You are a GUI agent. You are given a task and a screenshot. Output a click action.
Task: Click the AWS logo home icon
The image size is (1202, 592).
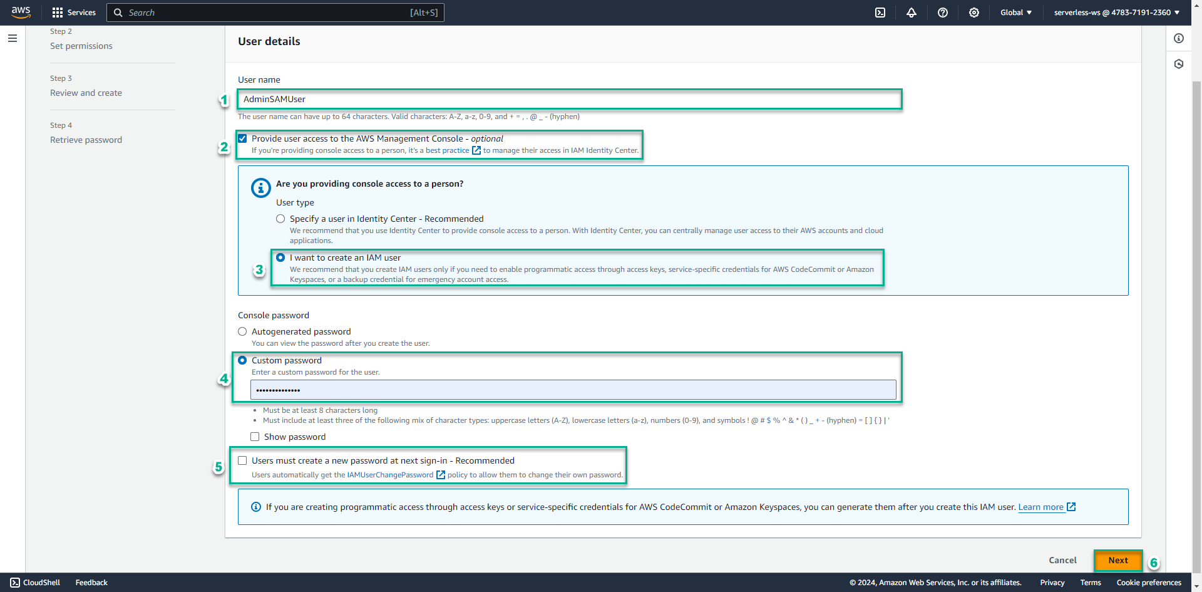(21, 13)
